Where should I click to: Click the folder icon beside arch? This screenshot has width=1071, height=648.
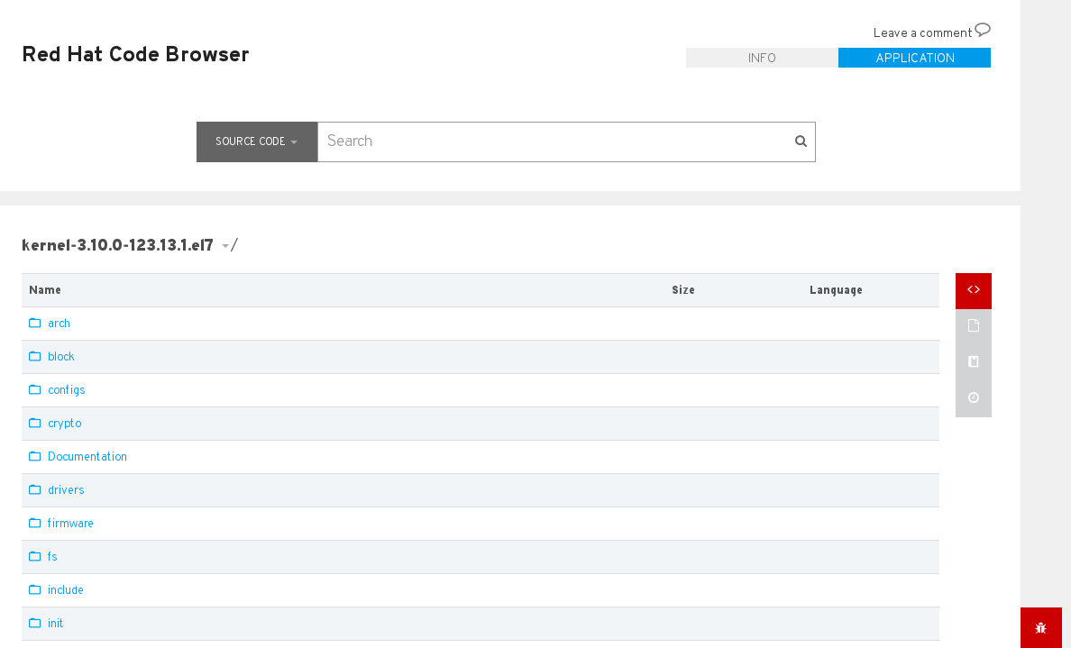click(32, 323)
